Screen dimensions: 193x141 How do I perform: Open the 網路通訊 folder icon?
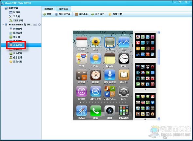124,111
